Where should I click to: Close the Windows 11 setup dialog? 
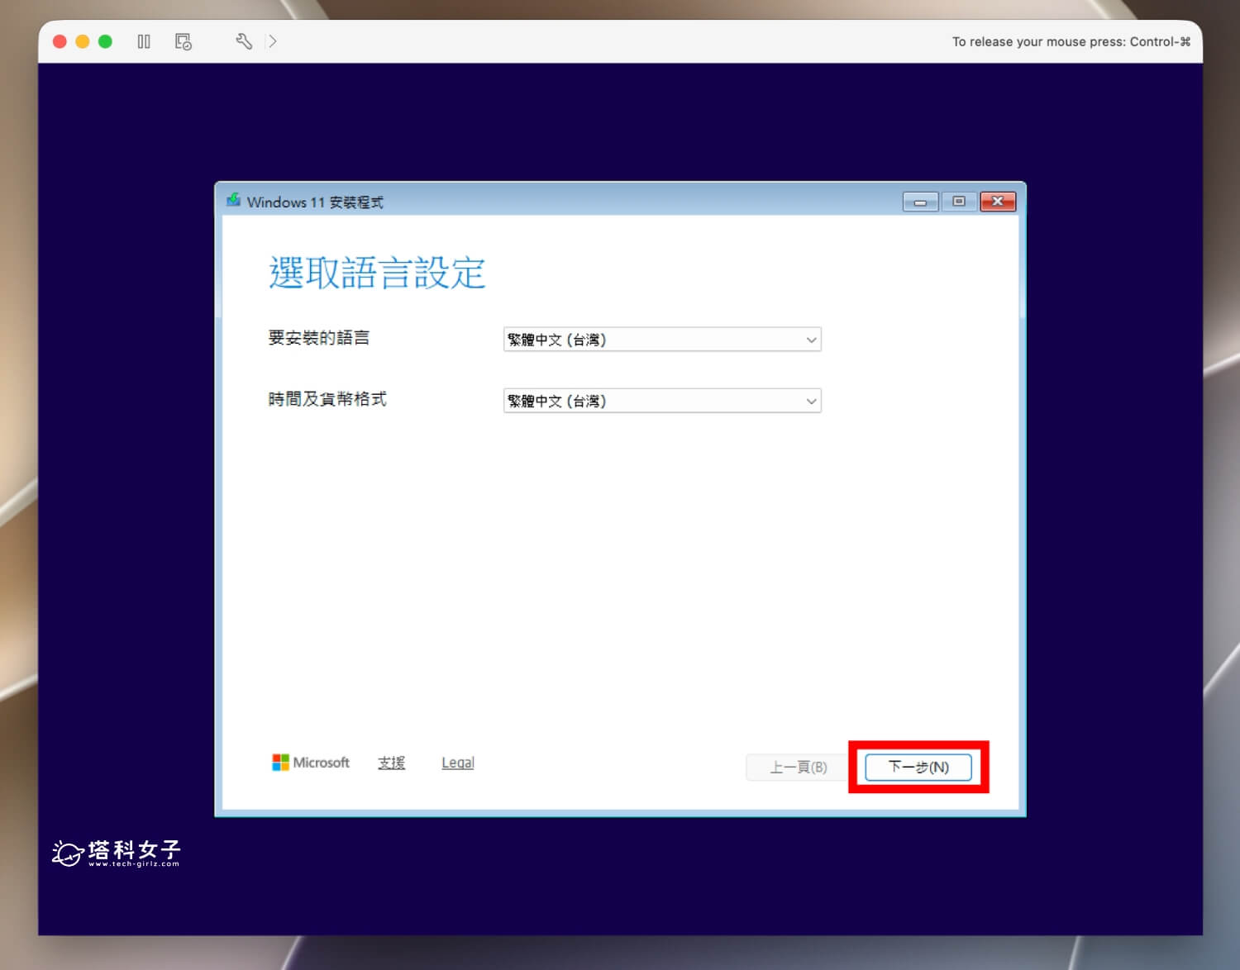tap(998, 202)
